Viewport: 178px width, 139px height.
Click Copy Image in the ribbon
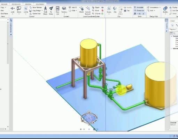(x=35, y=10)
